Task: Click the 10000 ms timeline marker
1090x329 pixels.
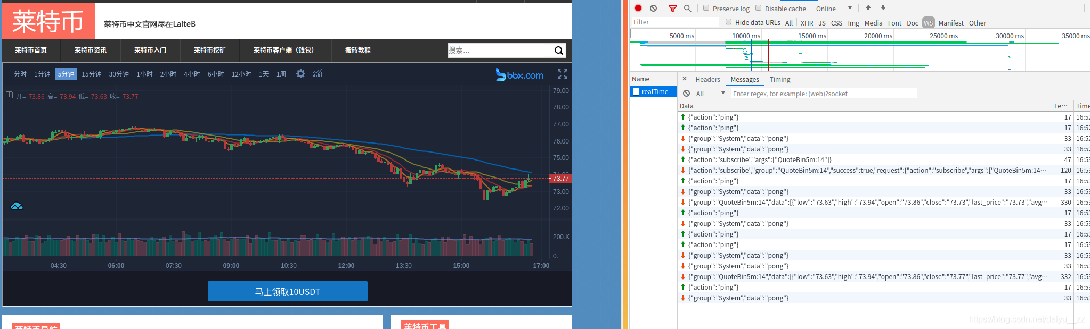Action: 746,36
